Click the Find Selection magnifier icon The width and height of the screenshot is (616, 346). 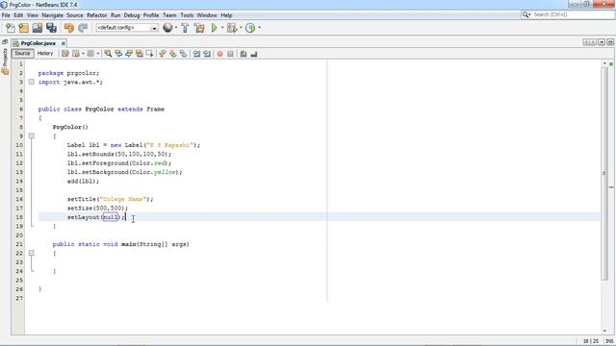tap(108, 54)
